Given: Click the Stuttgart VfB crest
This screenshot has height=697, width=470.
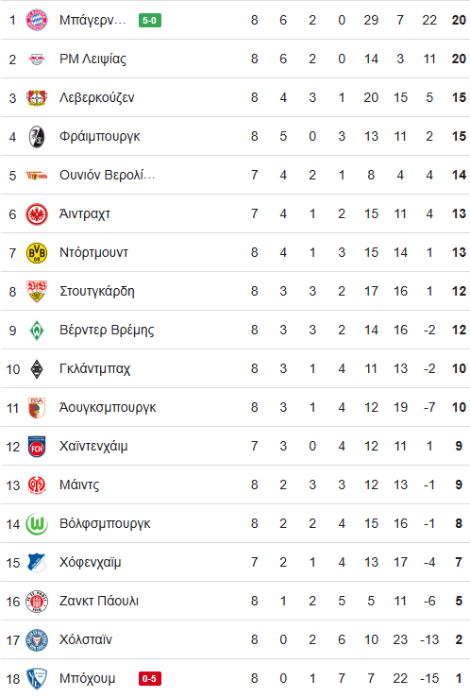Looking at the screenshot, I should pyautogui.click(x=37, y=291).
